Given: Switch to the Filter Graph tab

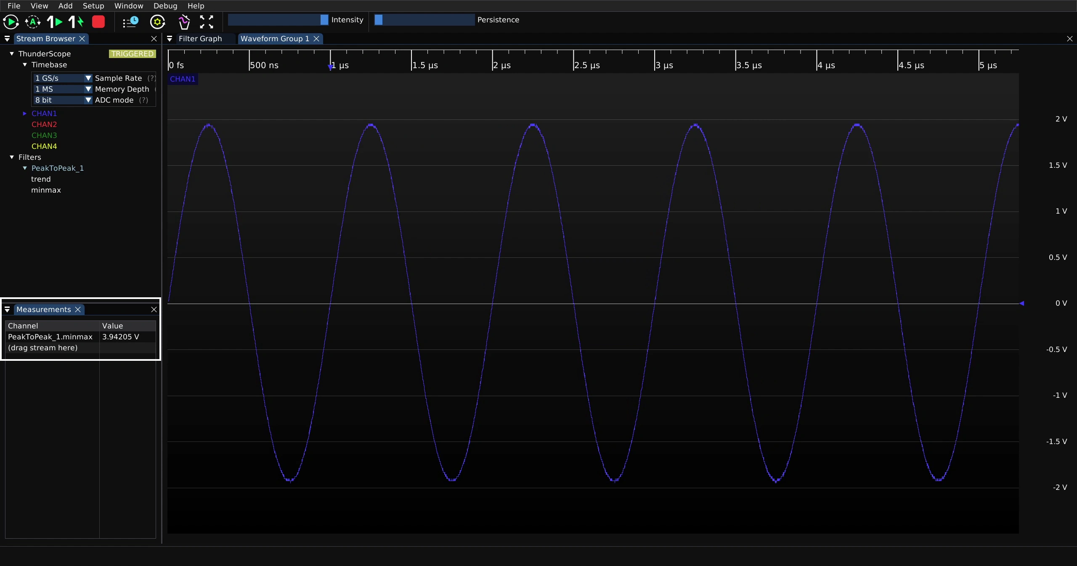Looking at the screenshot, I should (x=200, y=39).
